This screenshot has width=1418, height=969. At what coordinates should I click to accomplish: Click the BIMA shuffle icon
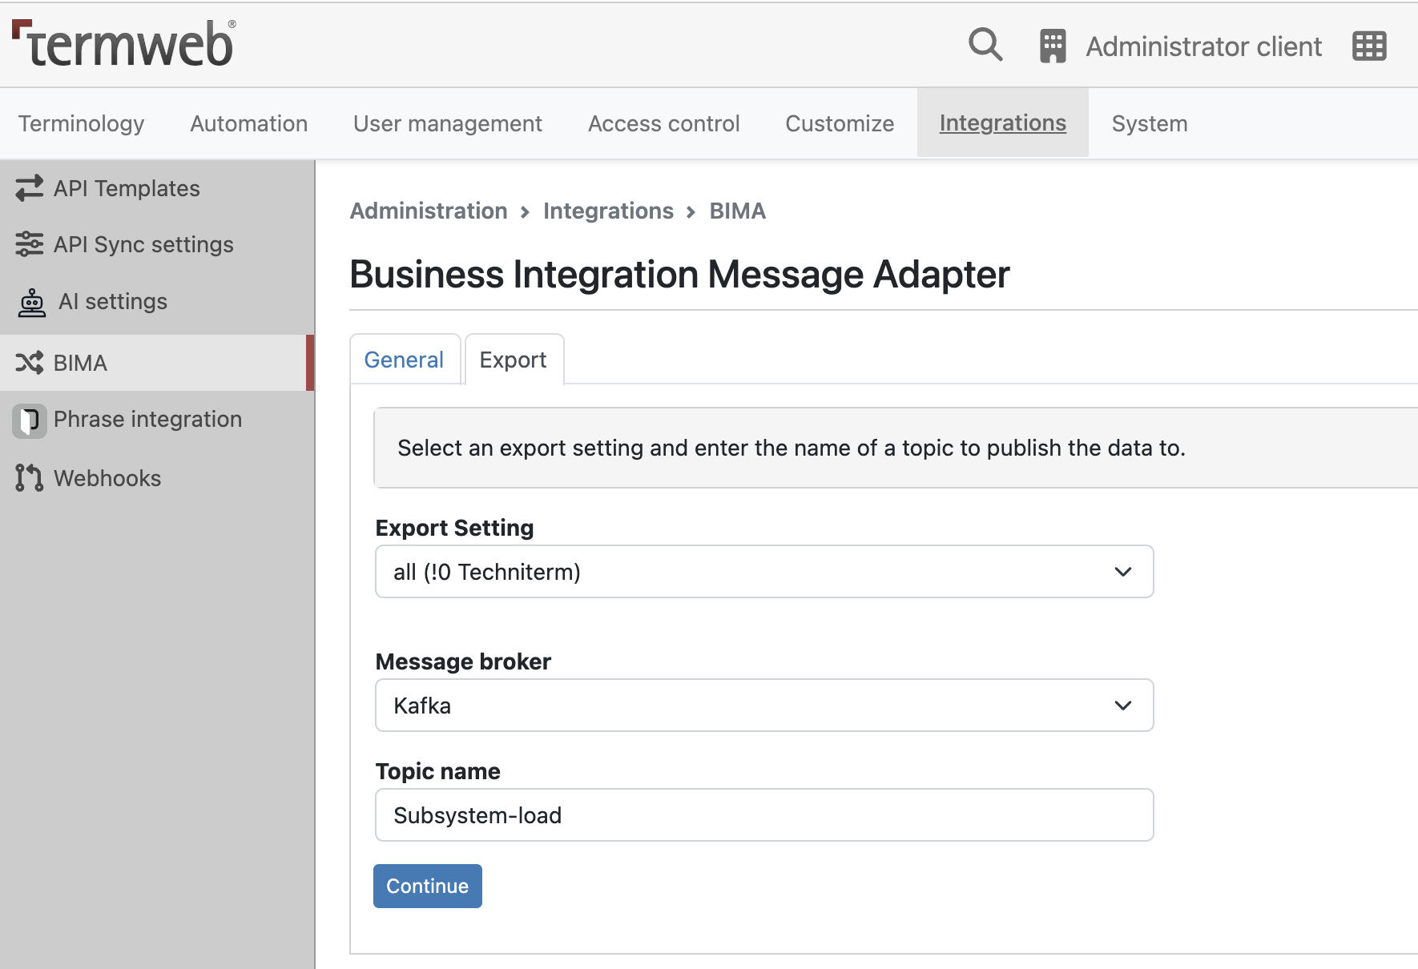pyautogui.click(x=30, y=363)
